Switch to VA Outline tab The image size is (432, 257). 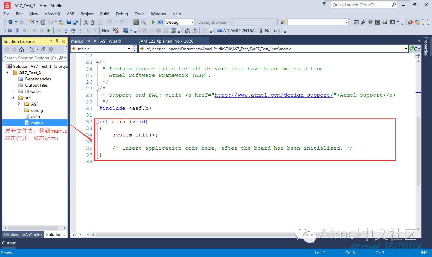[x=32, y=235]
